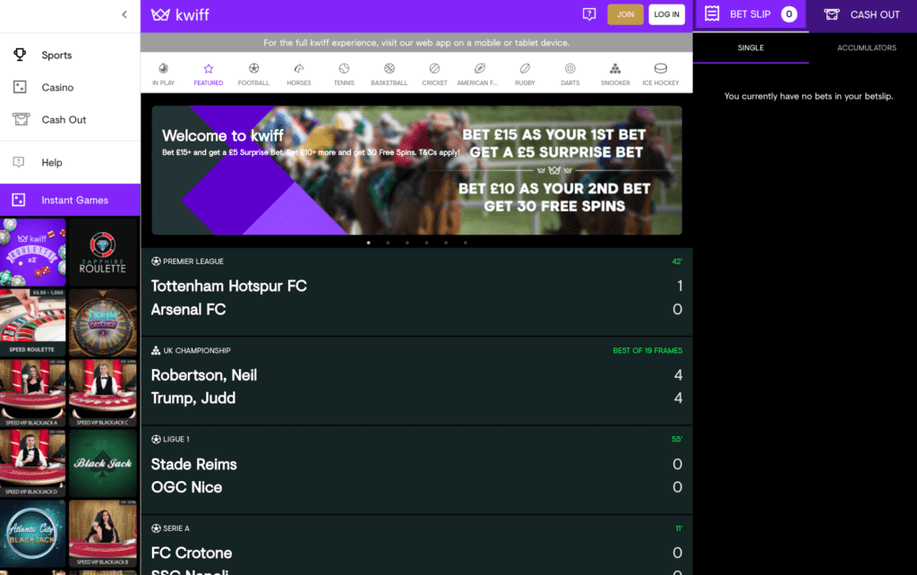The height and width of the screenshot is (575, 917).
Task: Open the Atlantic City Blackjack game thumbnail
Action: click(33, 535)
